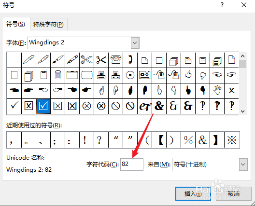Screen dimensions: 255x206
Task: Select the text document page symbol
Action: [188, 60]
